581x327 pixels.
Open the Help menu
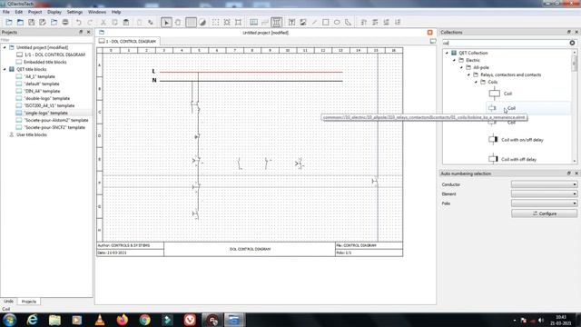(116, 12)
